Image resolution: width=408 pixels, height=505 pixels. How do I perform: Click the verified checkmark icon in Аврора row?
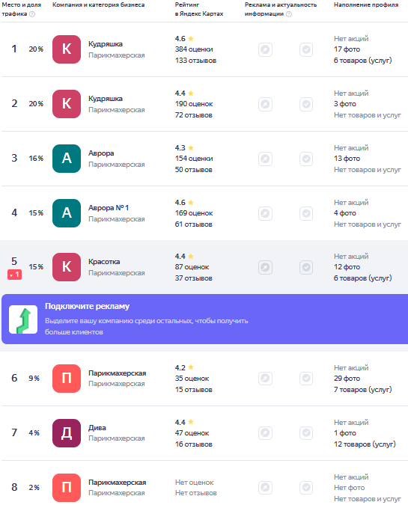point(306,159)
